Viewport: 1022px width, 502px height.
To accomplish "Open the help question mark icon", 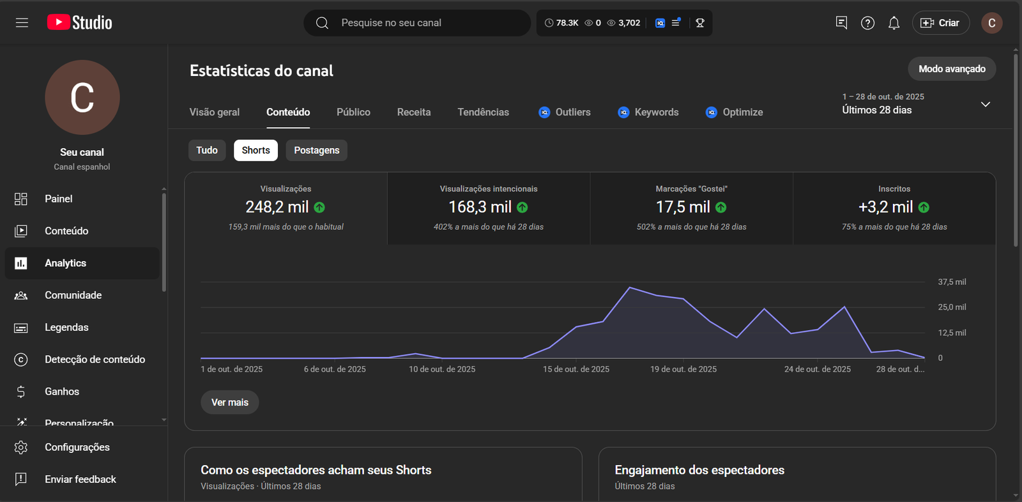I will tap(867, 23).
